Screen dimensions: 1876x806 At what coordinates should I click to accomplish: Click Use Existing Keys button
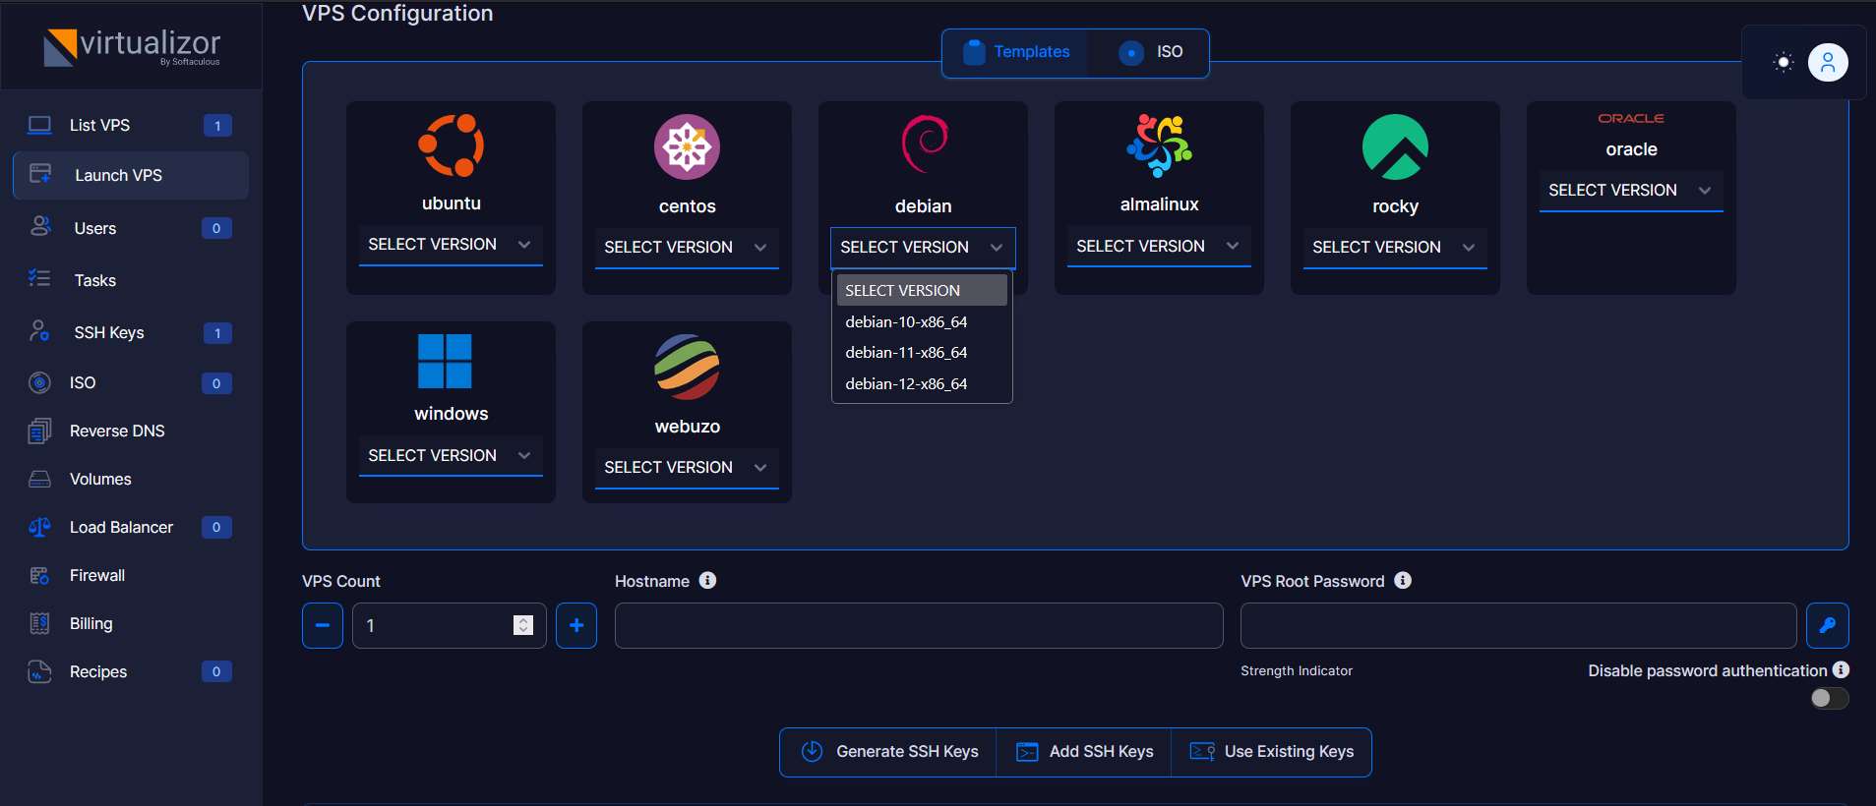coord(1271,752)
